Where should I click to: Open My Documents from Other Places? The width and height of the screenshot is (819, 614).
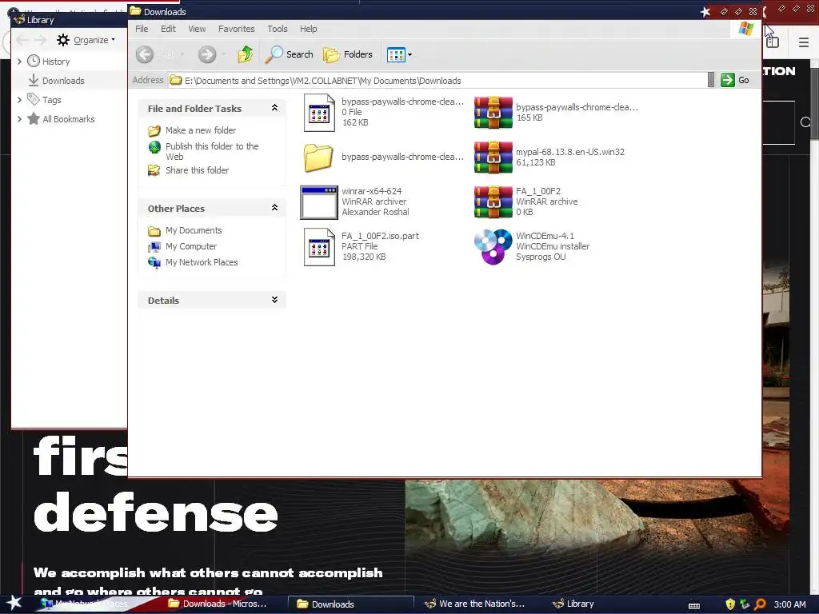click(x=194, y=230)
